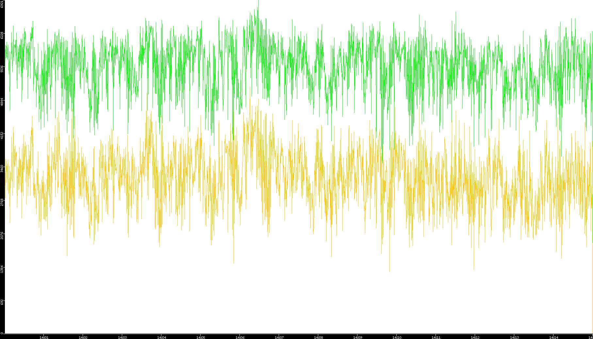This screenshot has width=593, height=339.
Task: Click the 14:13 time label
Action: 514,337
